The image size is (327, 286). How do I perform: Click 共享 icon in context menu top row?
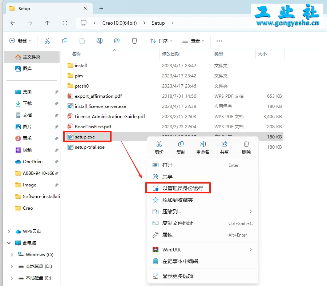225,148
